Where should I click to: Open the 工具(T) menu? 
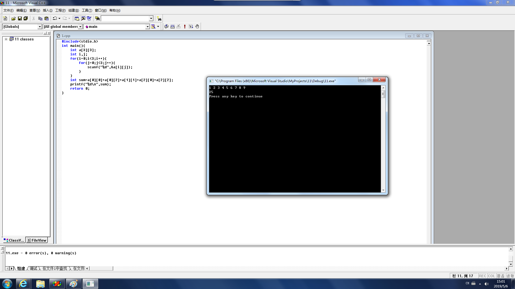point(87,10)
